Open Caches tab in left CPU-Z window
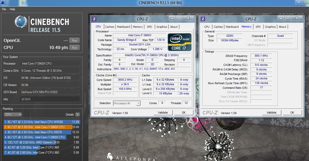Screen dimensions: 309x161 (x=110, y=27)
